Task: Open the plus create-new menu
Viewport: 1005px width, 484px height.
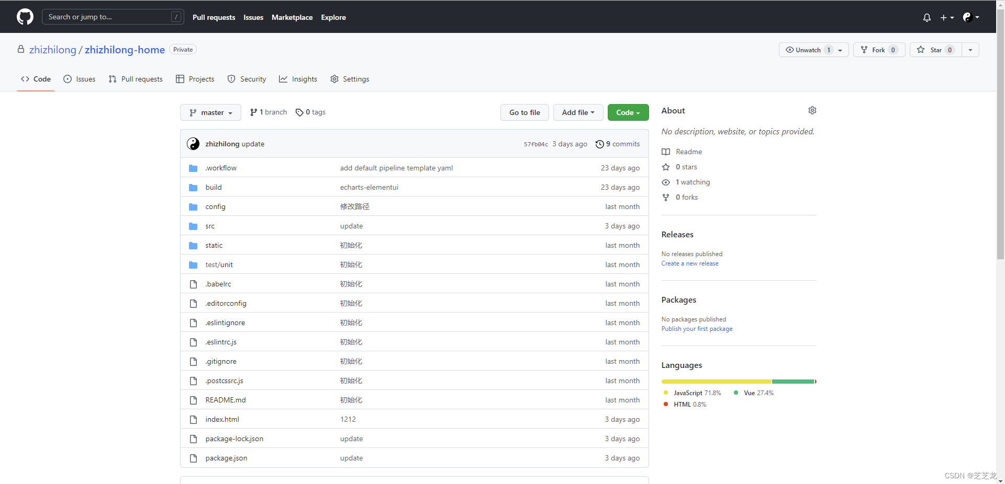Action: click(947, 17)
